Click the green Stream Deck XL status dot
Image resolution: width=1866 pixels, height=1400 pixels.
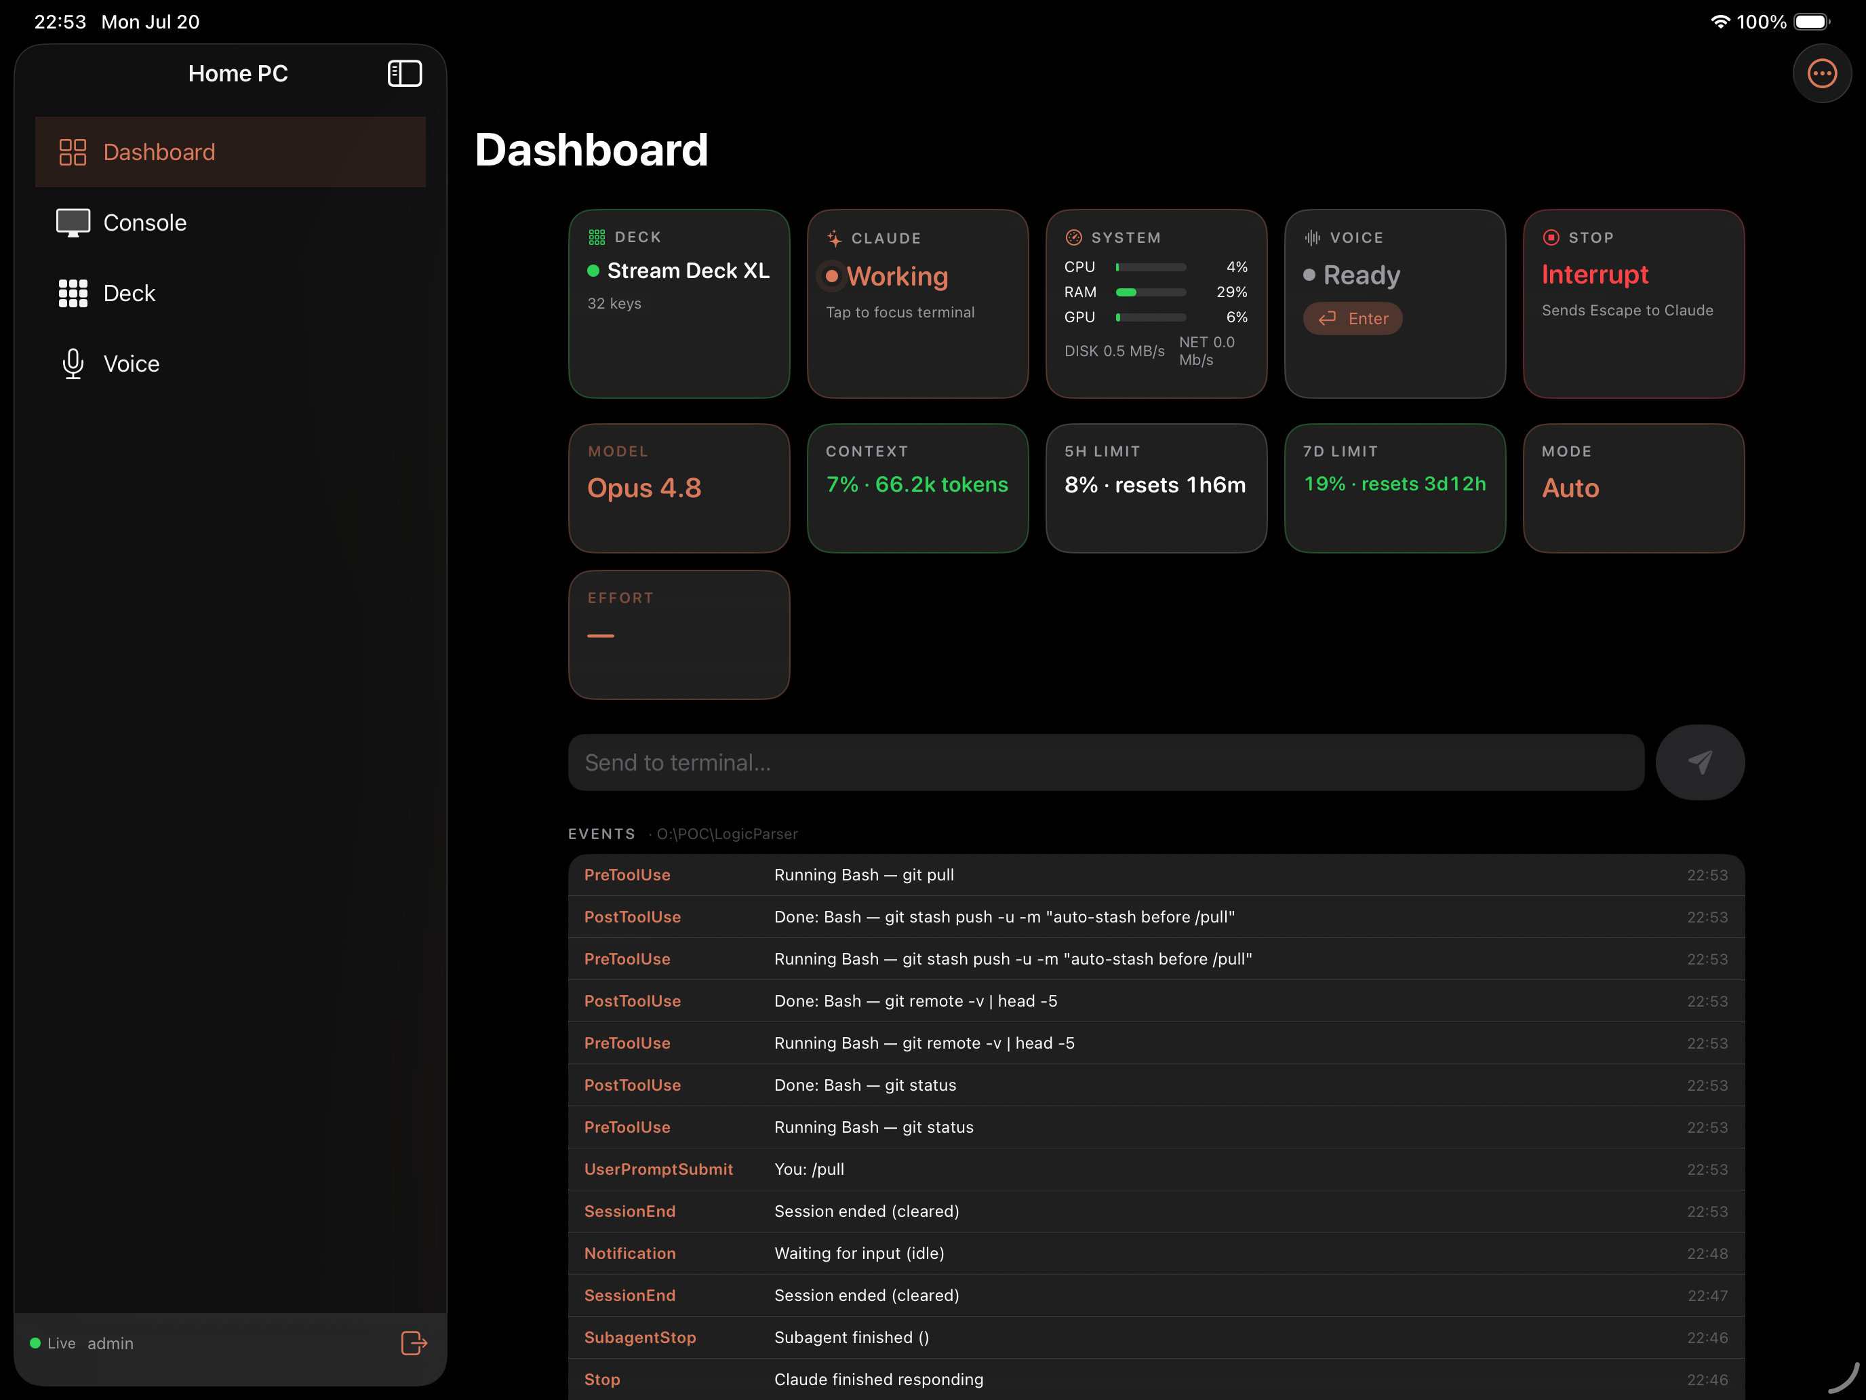click(593, 271)
